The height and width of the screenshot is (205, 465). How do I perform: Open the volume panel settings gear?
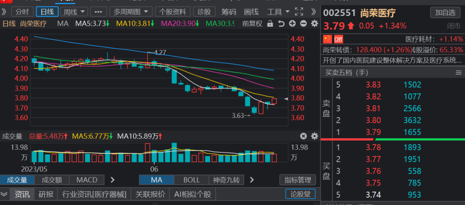pos(314,137)
